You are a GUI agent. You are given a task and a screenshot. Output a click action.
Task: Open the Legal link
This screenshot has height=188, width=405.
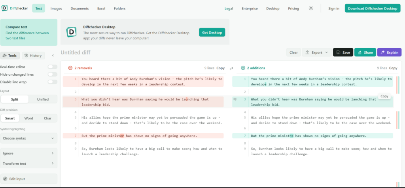coord(229,9)
